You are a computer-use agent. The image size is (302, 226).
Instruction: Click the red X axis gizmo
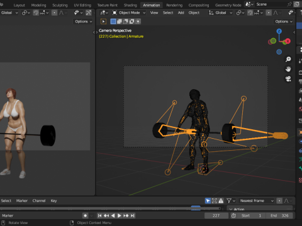click(288, 41)
